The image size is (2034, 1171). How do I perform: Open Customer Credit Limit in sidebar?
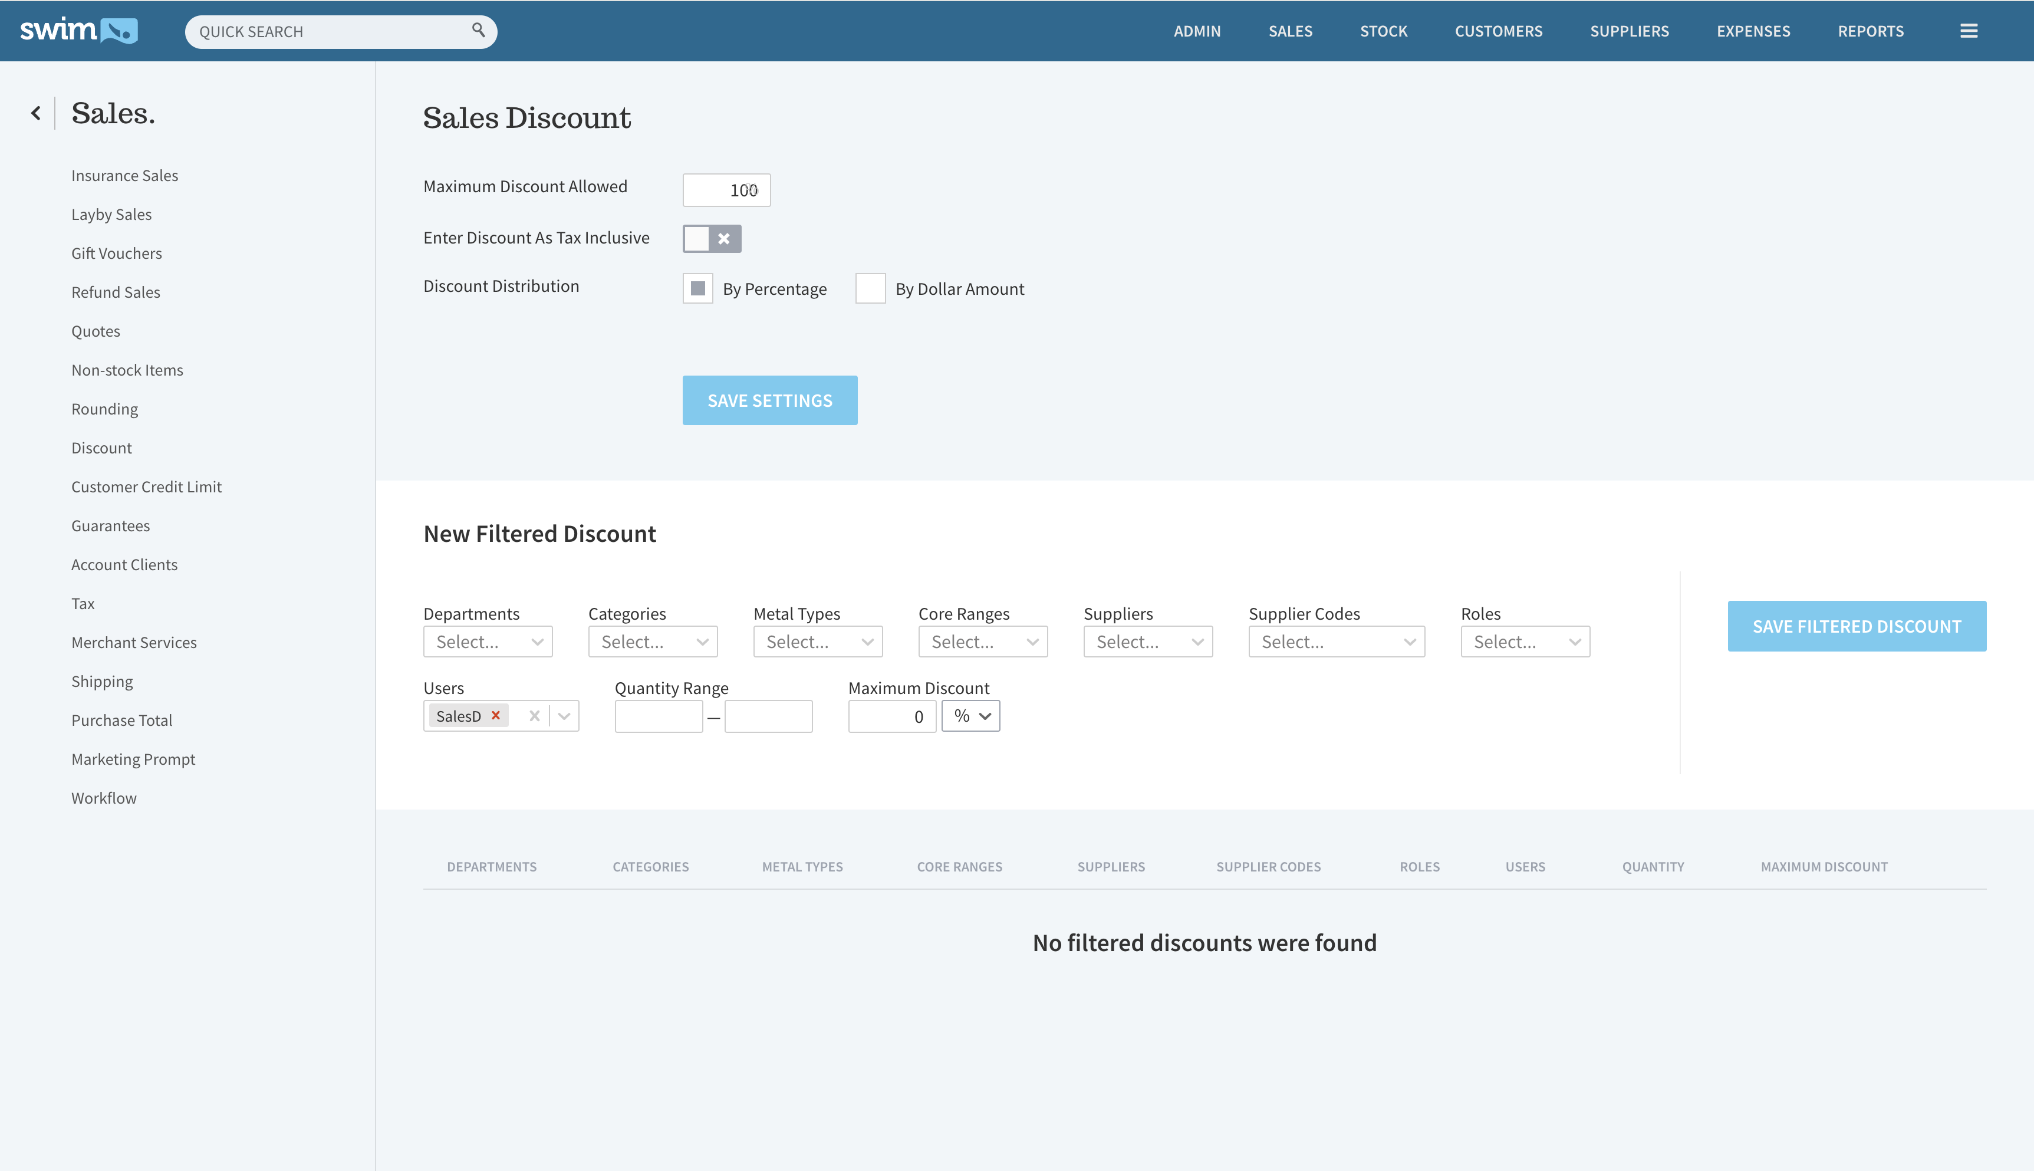click(x=146, y=486)
